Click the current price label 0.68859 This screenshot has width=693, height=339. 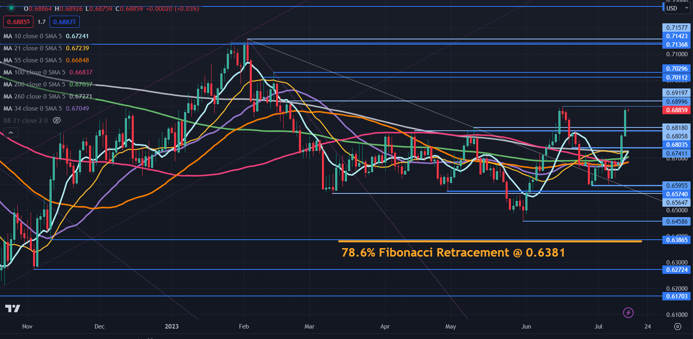coord(676,110)
